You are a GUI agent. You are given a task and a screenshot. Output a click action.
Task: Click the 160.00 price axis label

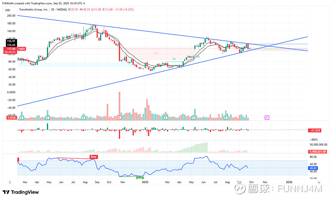click(x=11, y=31)
